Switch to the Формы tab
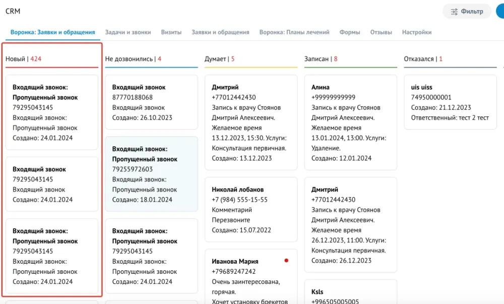The image size is (504, 304). (350, 32)
